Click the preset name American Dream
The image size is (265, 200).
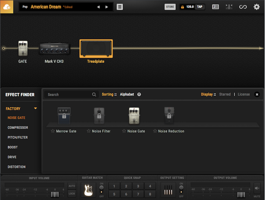point(46,7)
